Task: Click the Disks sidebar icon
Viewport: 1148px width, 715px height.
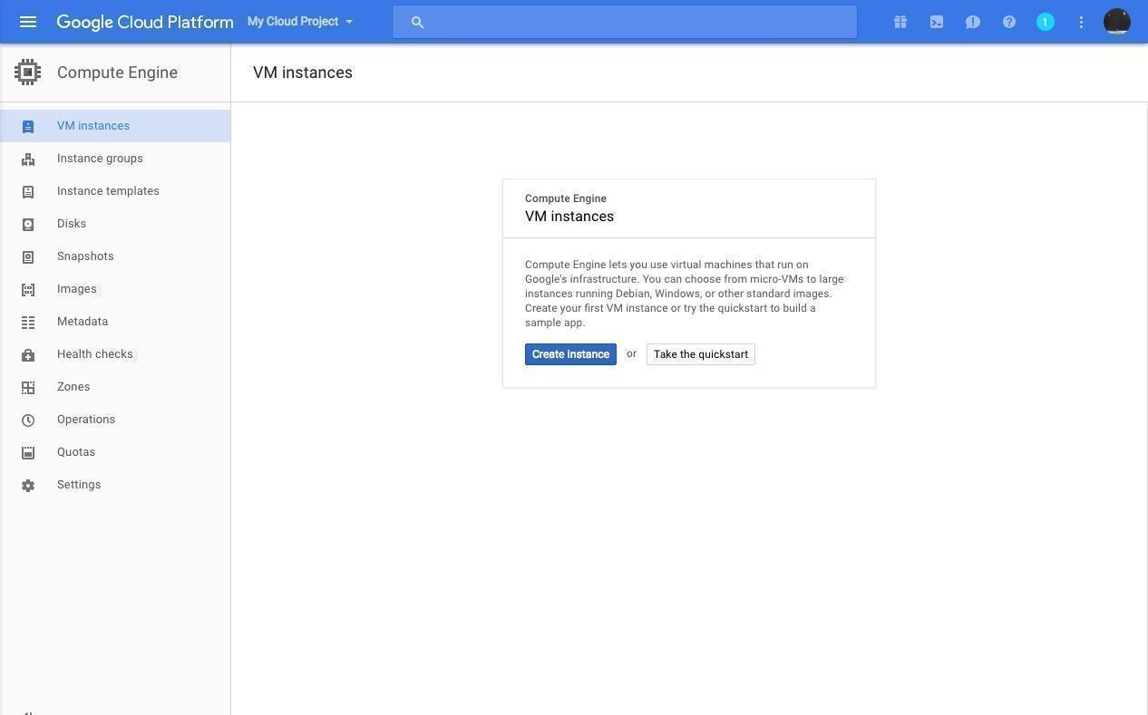Action: (28, 225)
